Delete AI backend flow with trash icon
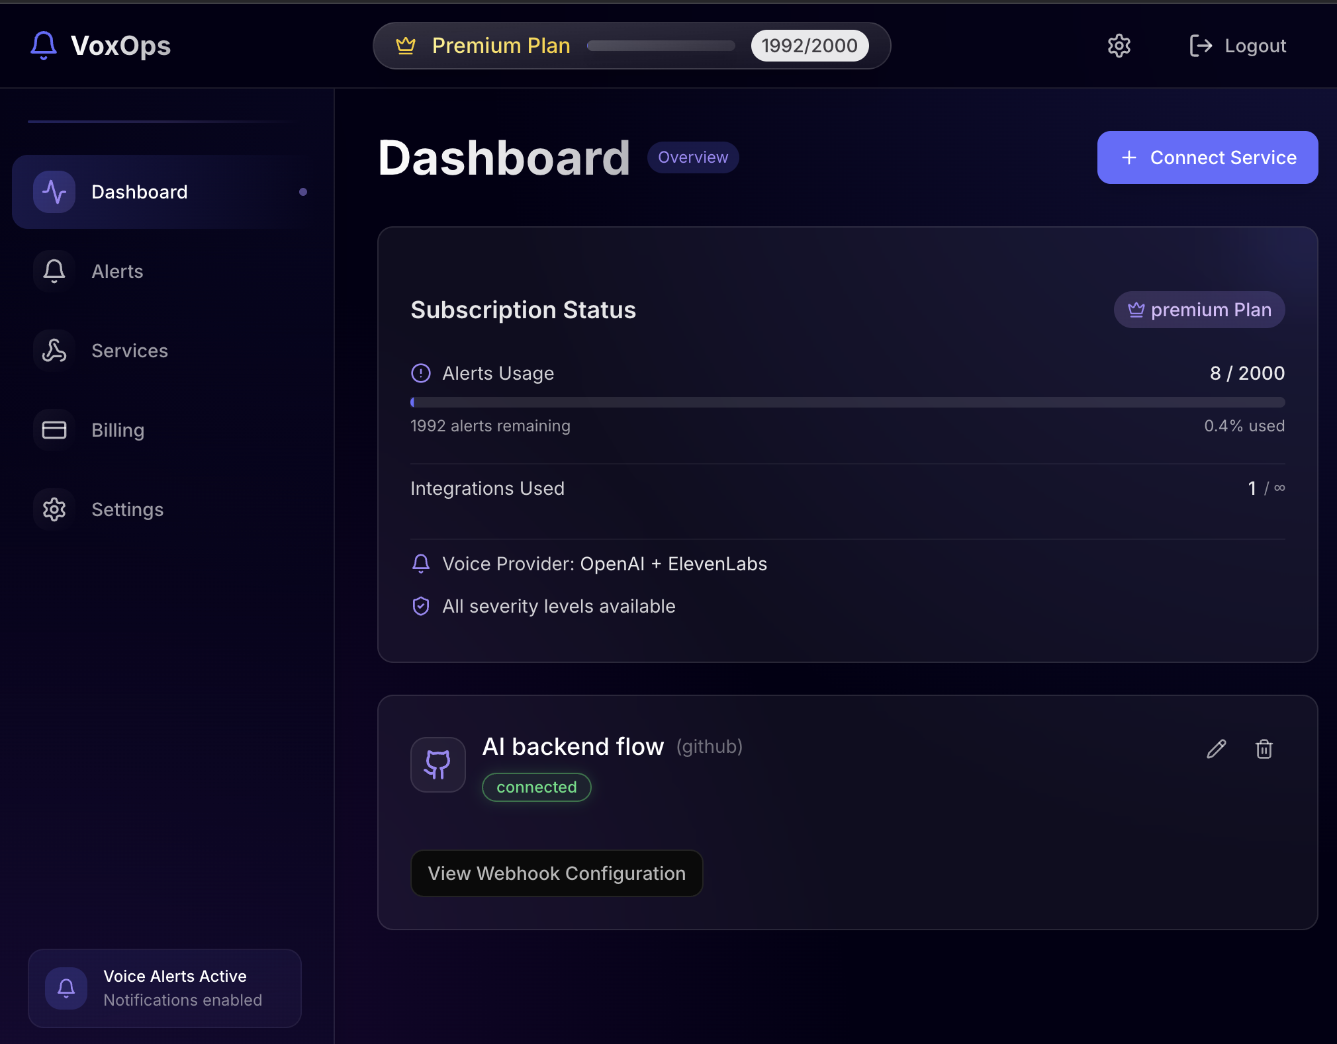1337x1044 pixels. (1264, 749)
